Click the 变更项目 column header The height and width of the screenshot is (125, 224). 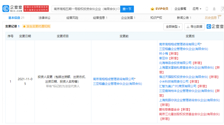[63, 36]
